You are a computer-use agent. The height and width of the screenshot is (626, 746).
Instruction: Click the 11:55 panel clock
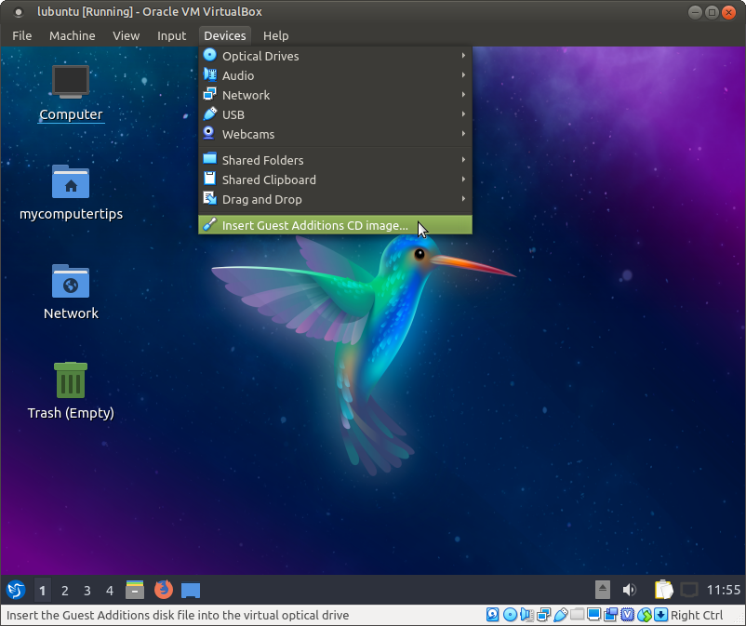pyautogui.click(x=723, y=591)
